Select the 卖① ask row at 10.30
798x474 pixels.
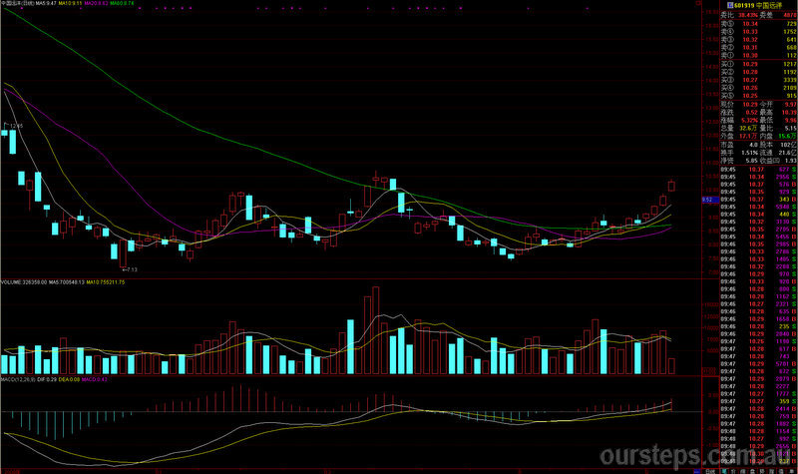click(x=759, y=55)
